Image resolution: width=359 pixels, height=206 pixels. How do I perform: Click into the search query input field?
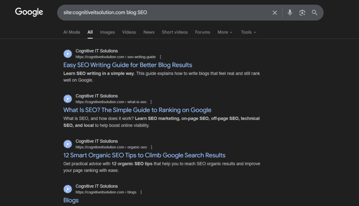tap(165, 13)
